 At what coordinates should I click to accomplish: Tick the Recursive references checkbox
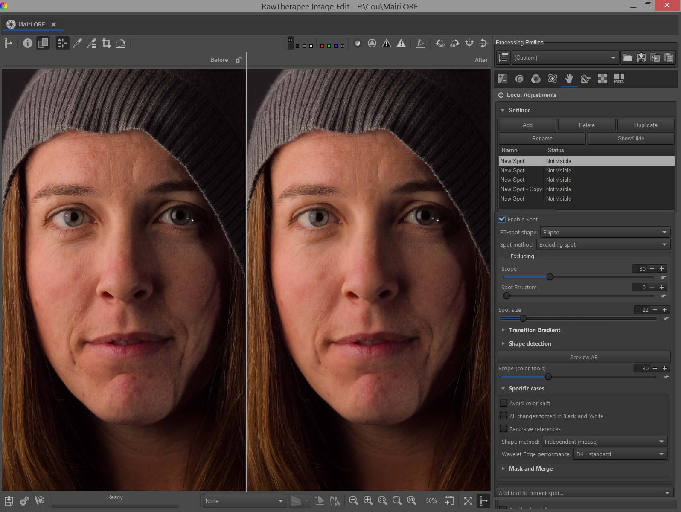click(x=503, y=429)
